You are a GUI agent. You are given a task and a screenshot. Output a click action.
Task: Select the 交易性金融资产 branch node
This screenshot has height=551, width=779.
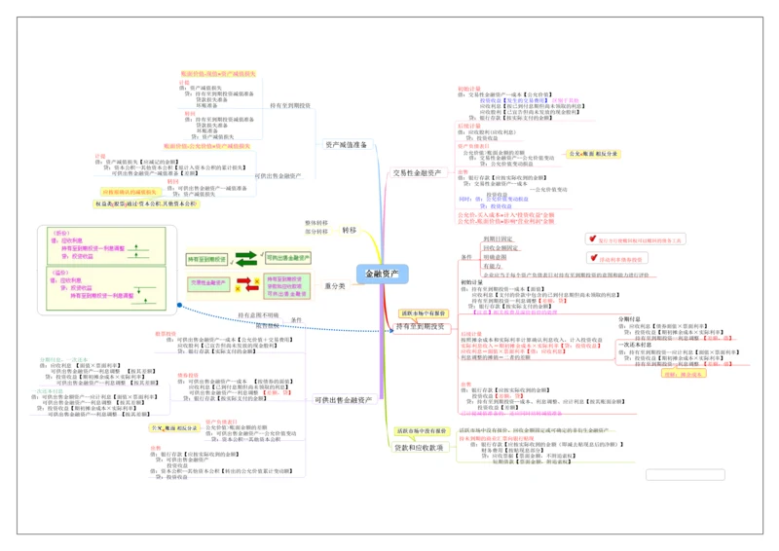(417, 172)
